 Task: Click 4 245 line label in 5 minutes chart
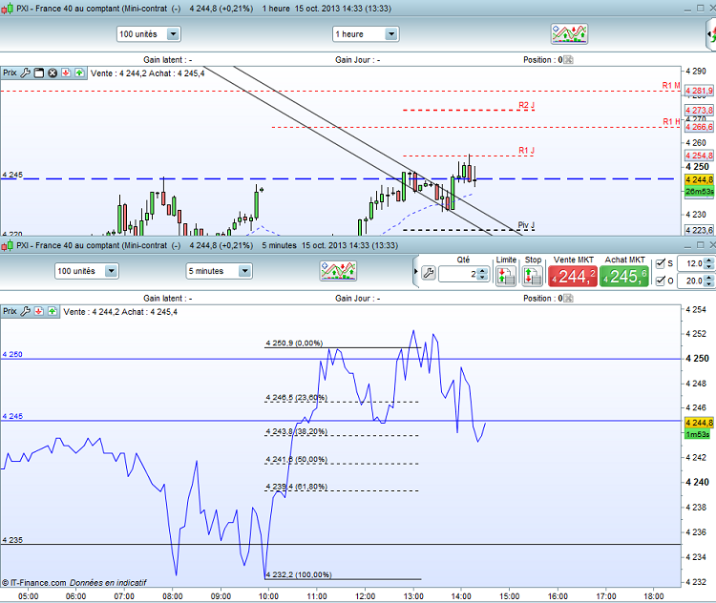pyautogui.click(x=12, y=416)
